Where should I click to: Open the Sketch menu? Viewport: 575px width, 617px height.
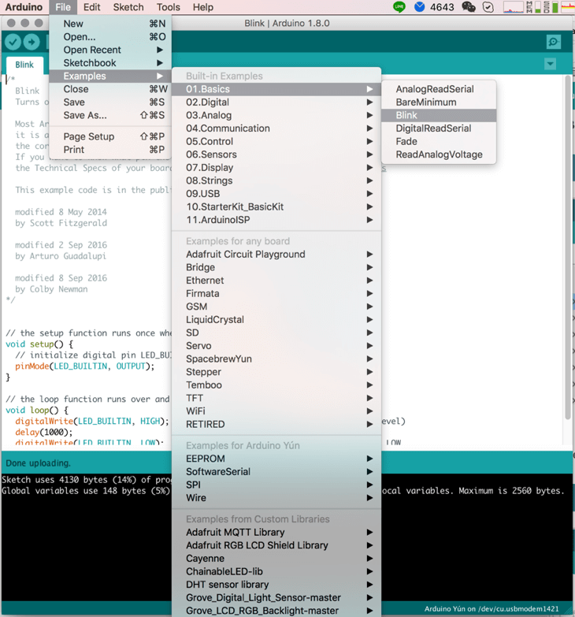click(x=128, y=7)
